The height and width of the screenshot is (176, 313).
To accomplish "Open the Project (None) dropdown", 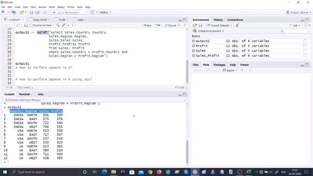I will 298,12.
